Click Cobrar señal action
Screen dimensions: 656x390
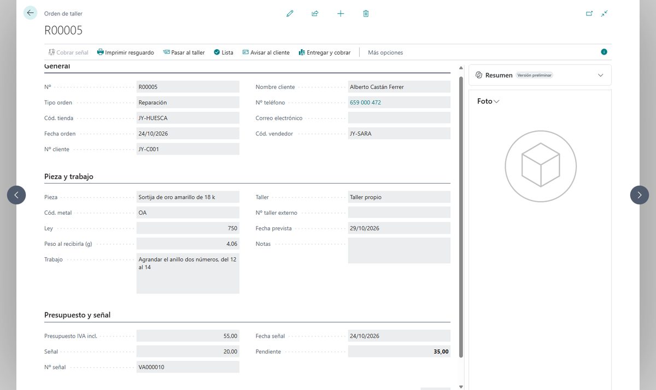coord(68,52)
